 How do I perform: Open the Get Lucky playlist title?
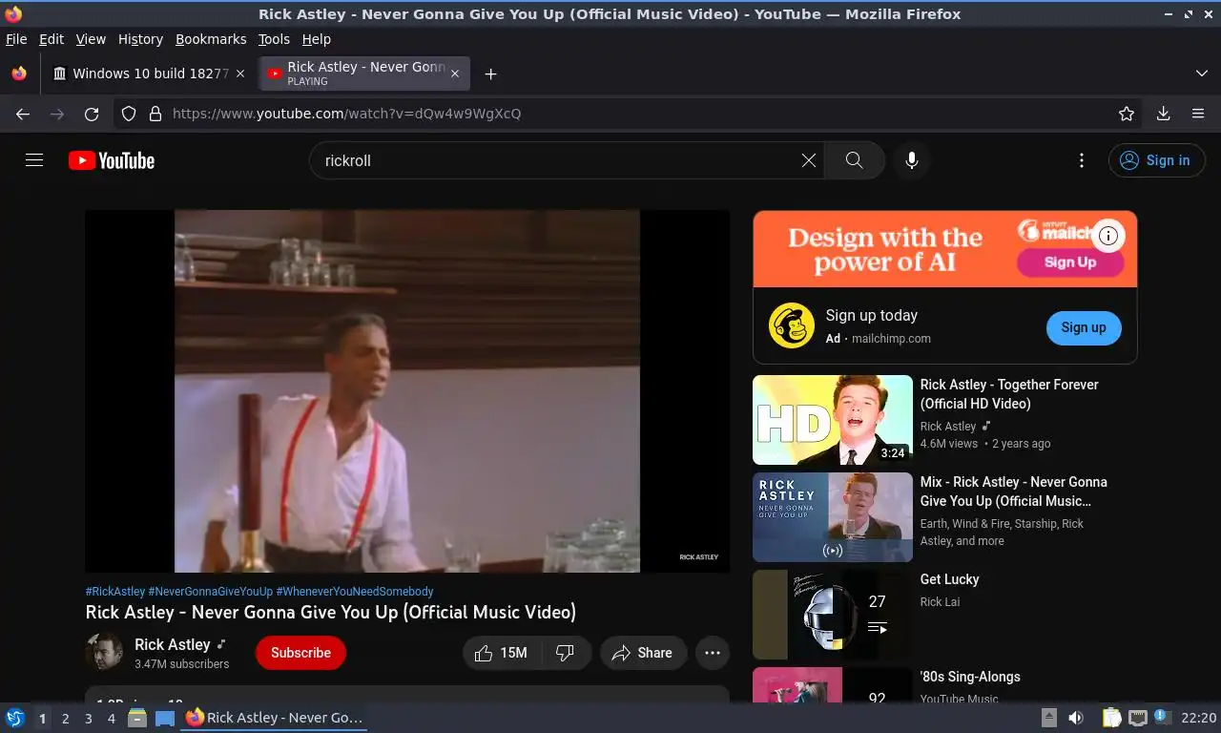949,579
